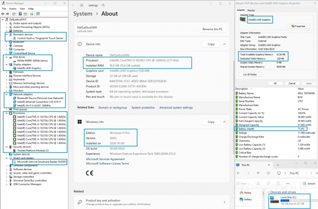The image size is (318, 209).
Task: Click Copy button in Device info
Action: point(211,44)
